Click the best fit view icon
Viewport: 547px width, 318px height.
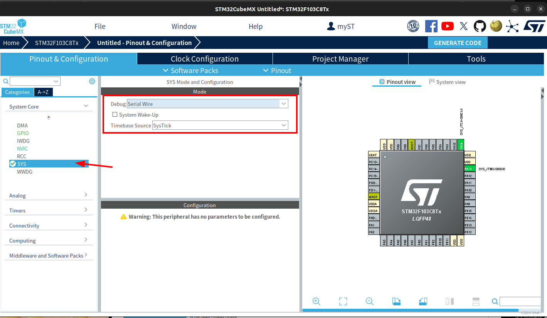click(x=343, y=301)
